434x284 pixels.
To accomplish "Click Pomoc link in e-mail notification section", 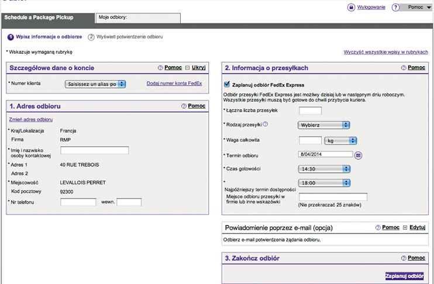I will [x=391, y=227].
